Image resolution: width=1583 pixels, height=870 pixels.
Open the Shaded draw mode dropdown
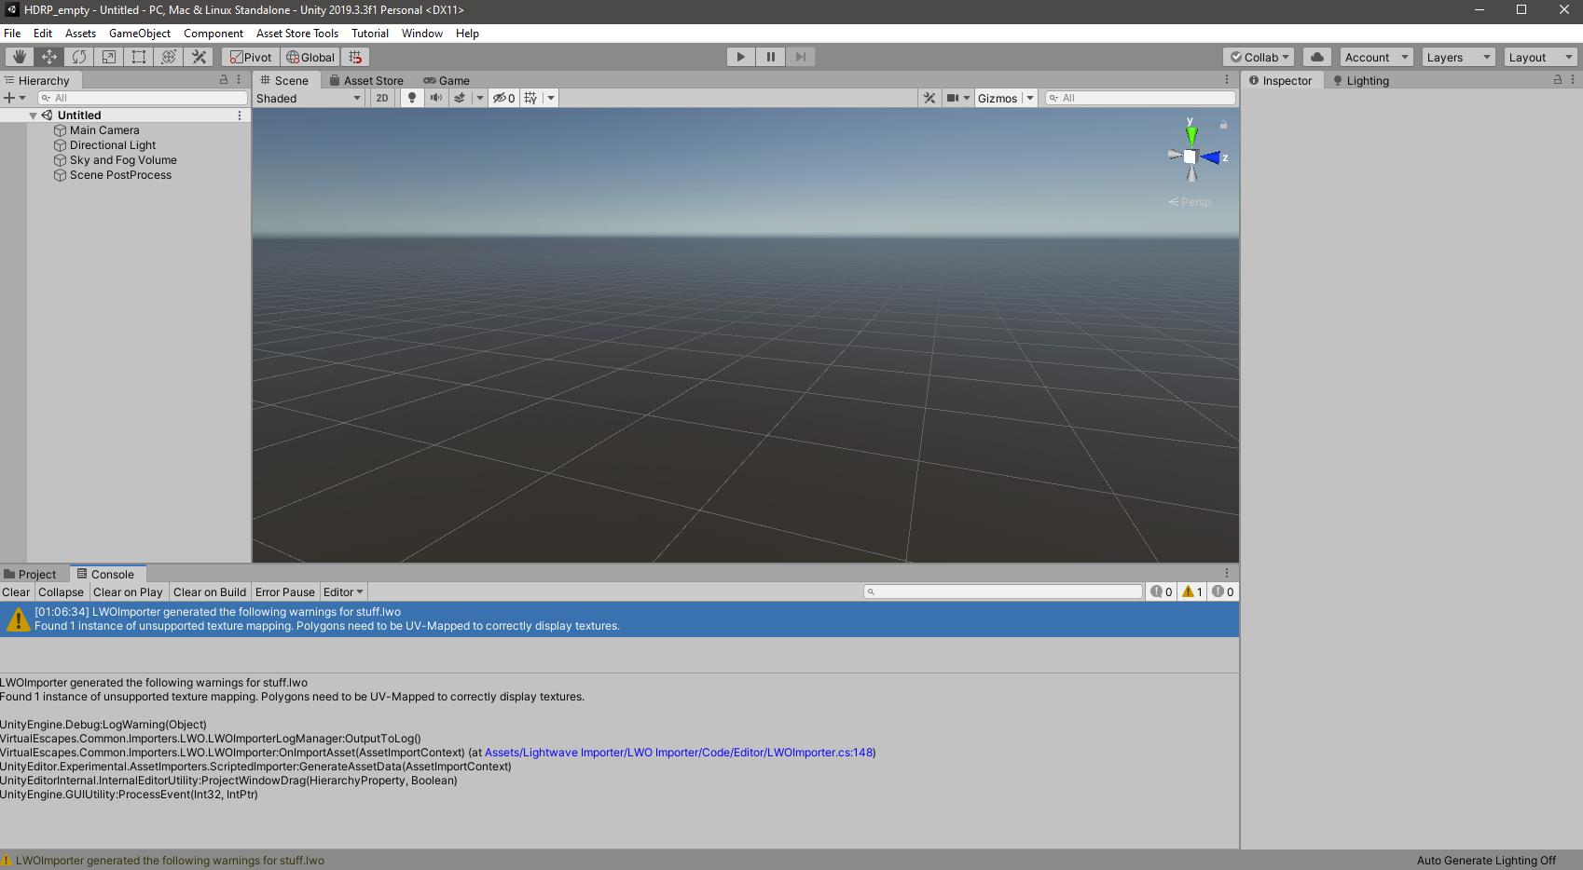(x=309, y=98)
